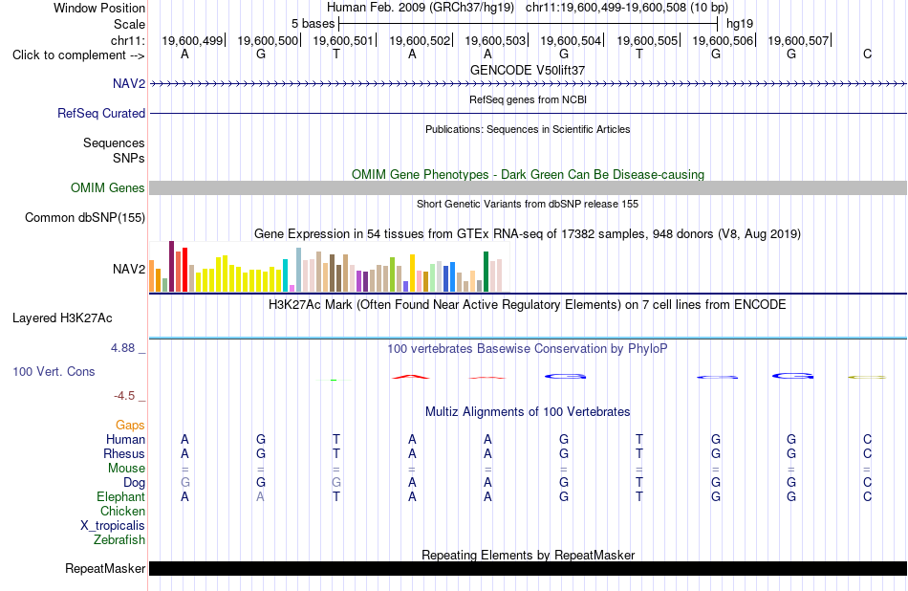
Task: Click the Human species row label
Action: 125,440
